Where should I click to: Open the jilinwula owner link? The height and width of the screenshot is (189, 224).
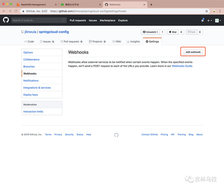(x=31, y=32)
